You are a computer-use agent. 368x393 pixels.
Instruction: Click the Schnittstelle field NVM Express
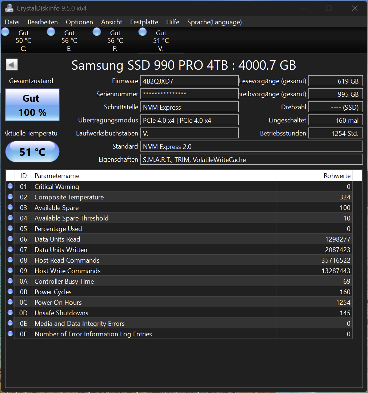(189, 107)
